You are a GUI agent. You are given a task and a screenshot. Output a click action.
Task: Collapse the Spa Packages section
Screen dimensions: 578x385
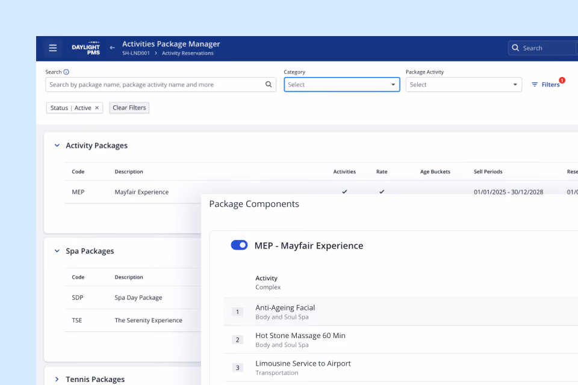(x=57, y=251)
